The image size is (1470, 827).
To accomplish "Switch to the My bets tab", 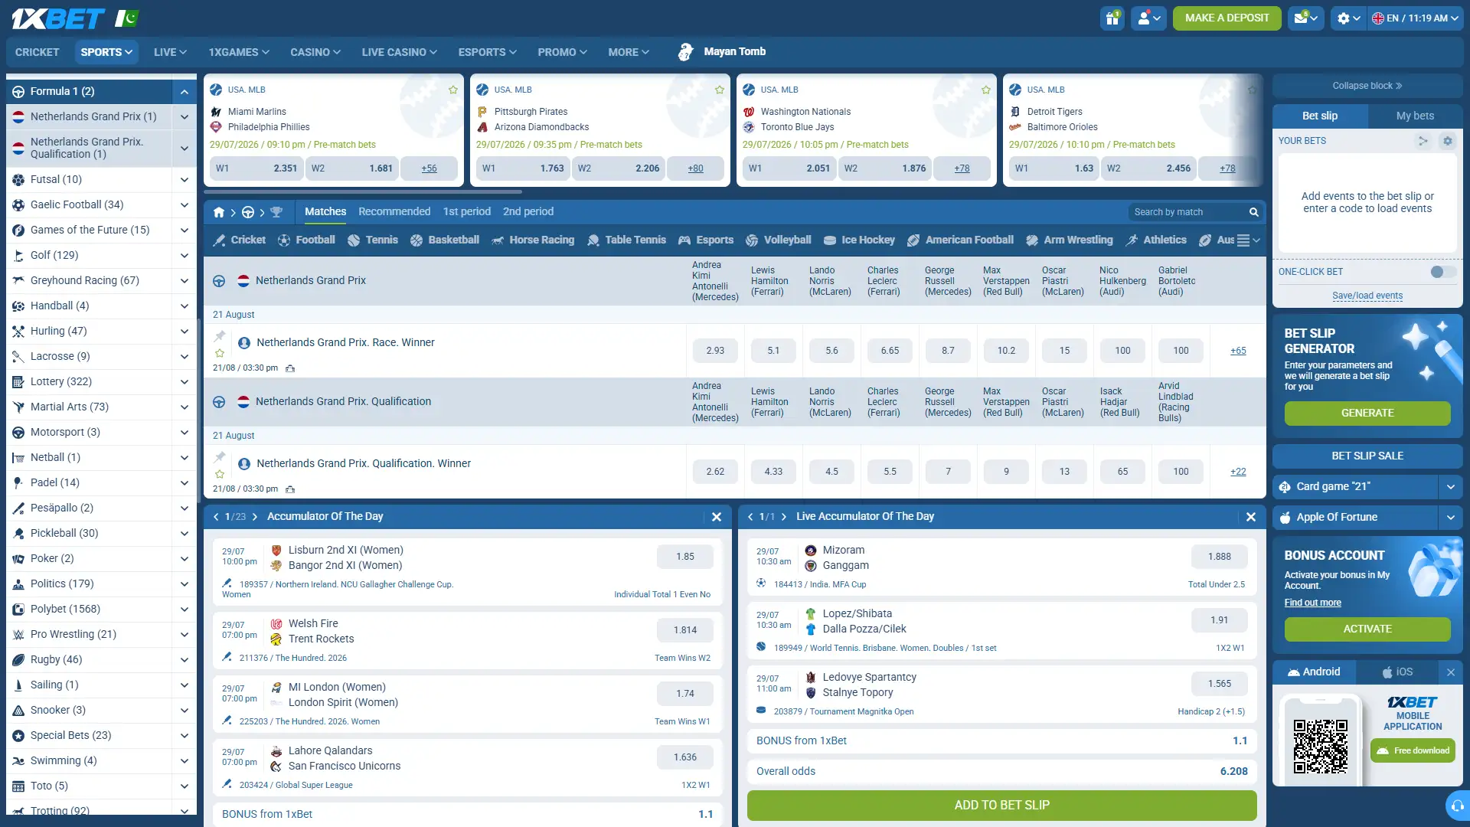I will coord(1415,116).
